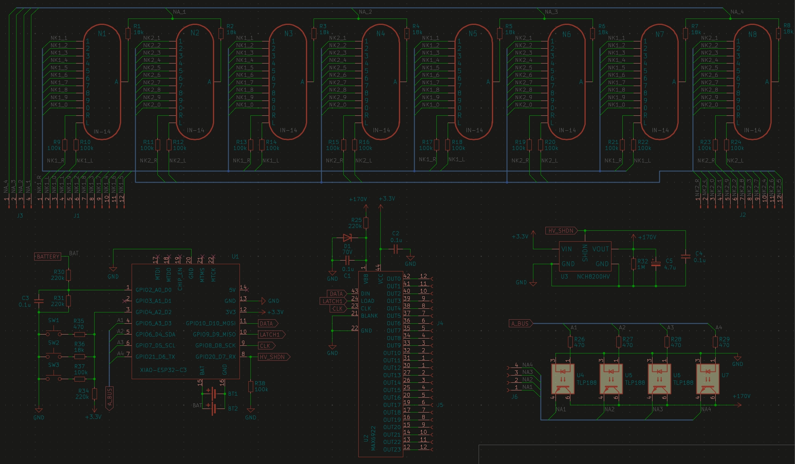Click the R32 1M resistor
Image resolution: width=795 pixels, height=464 pixels.
coord(633,264)
